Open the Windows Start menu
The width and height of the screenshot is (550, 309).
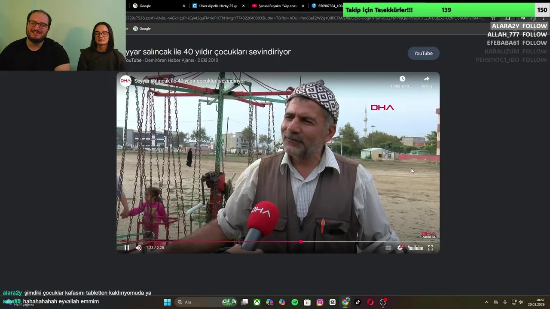point(167,302)
